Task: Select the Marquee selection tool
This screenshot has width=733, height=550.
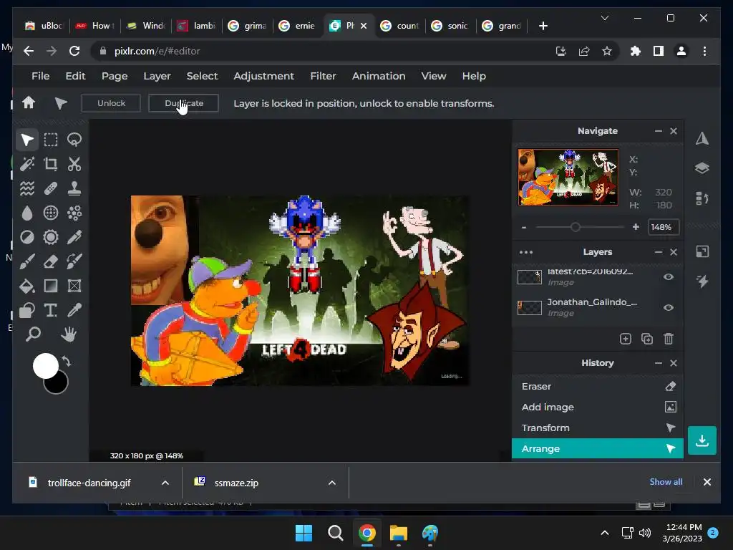Action: point(51,140)
